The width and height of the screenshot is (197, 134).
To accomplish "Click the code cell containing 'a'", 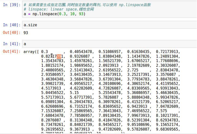I will point(110,44).
